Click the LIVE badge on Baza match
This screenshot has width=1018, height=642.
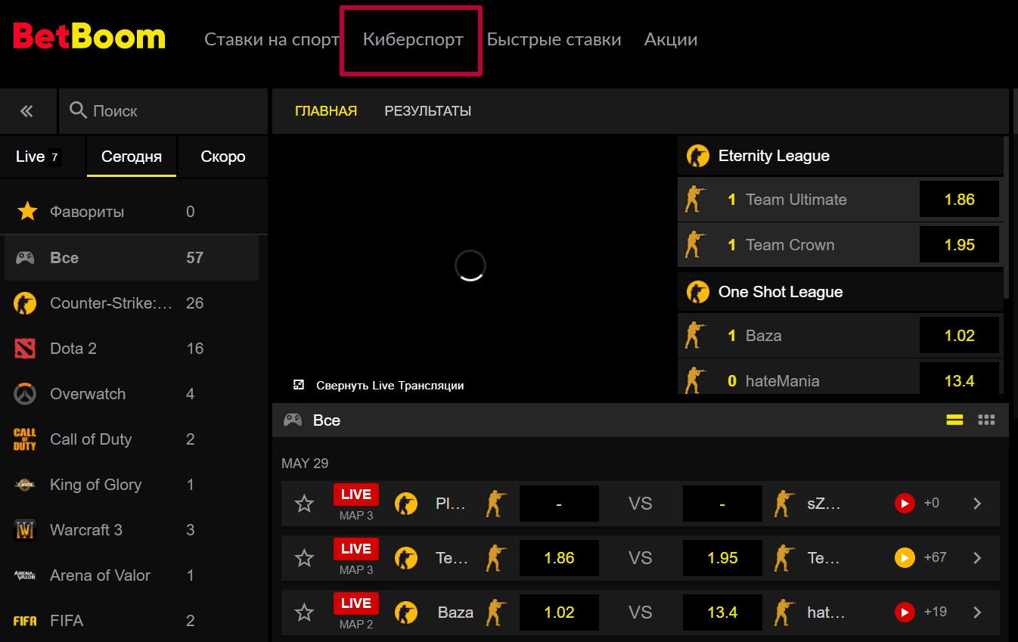click(x=356, y=603)
